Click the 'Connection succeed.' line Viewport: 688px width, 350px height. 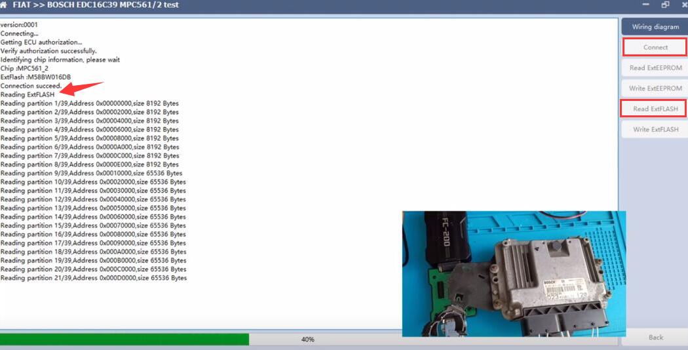click(x=31, y=86)
